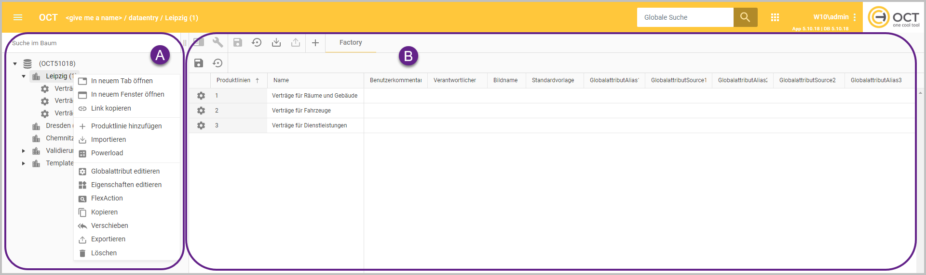The height and width of the screenshot is (275, 926).
Task: Collapse the OCT51018 database root node
Action: click(15, 63)
